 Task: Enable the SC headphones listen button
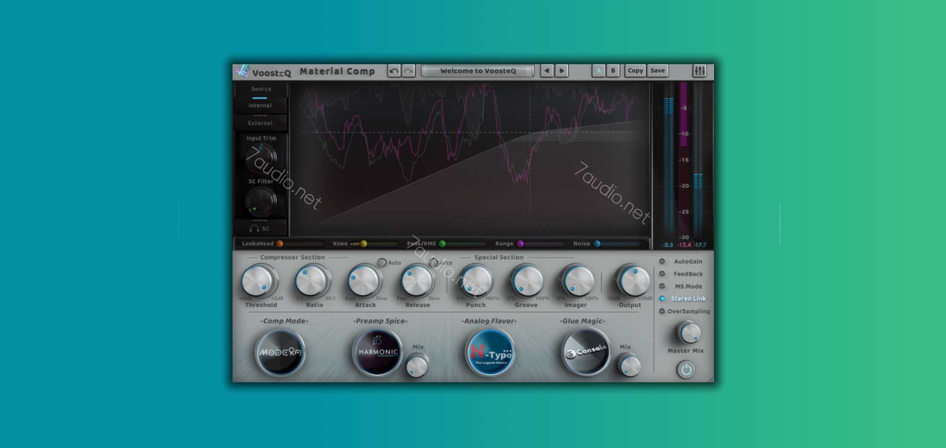coord(260,228)
